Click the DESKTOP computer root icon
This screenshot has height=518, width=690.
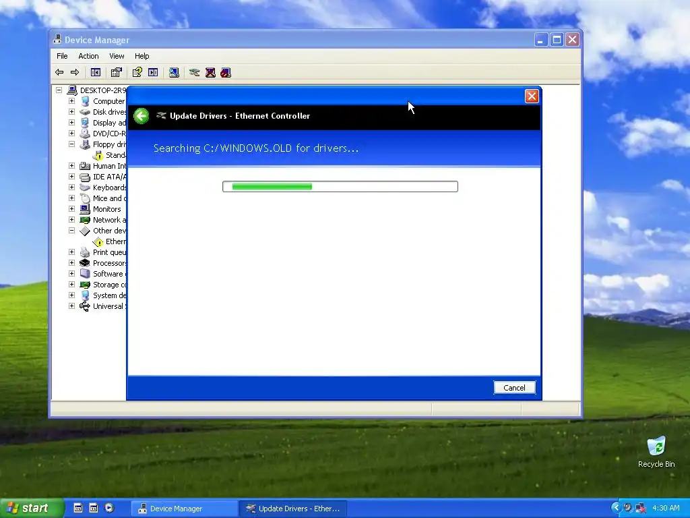[x=72, y=90]
